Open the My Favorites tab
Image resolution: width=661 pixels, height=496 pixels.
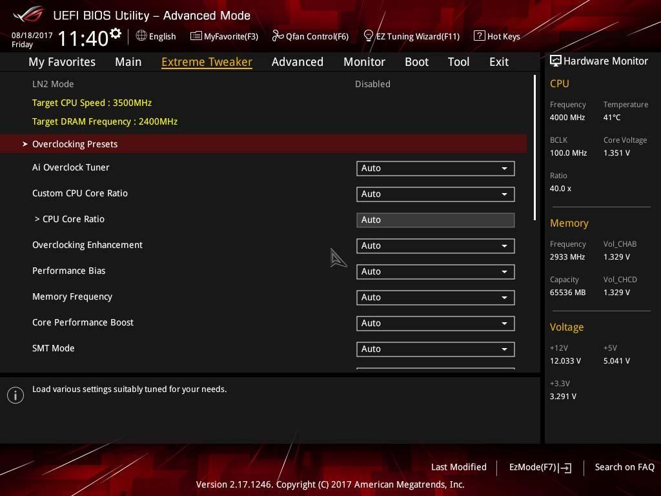62,61
